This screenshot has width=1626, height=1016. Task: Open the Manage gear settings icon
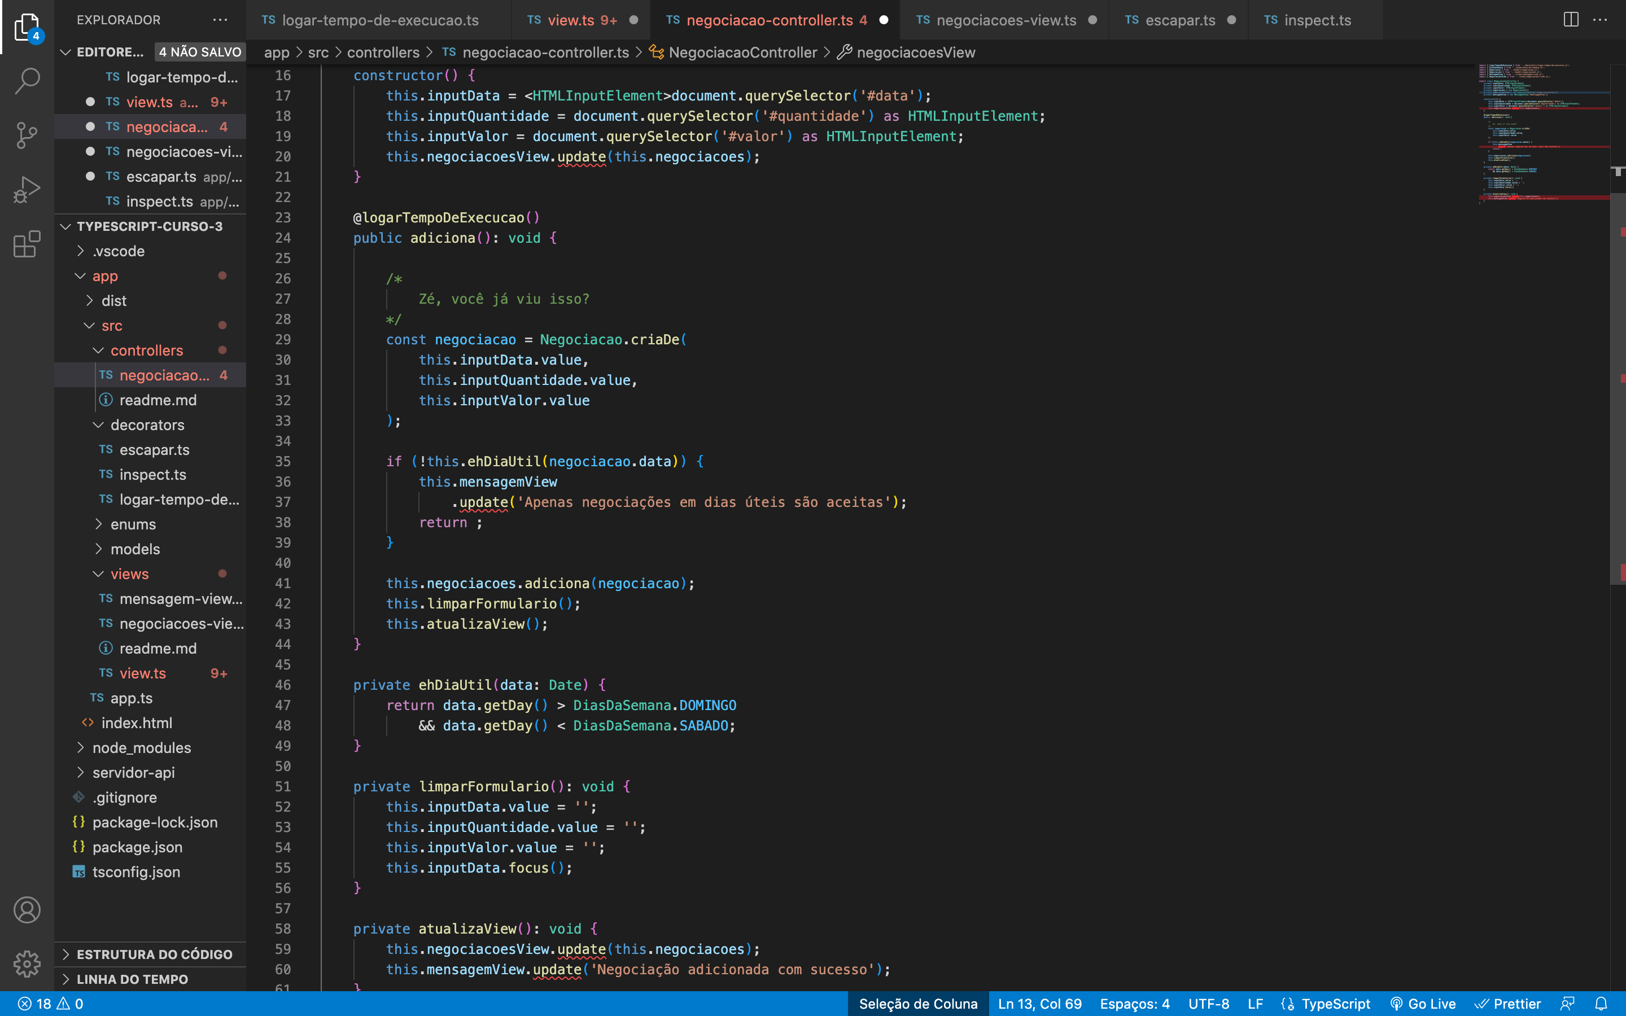tap(27, 964)
